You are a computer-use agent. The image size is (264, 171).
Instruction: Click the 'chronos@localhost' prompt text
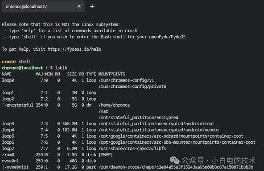[x=22, y=68]
